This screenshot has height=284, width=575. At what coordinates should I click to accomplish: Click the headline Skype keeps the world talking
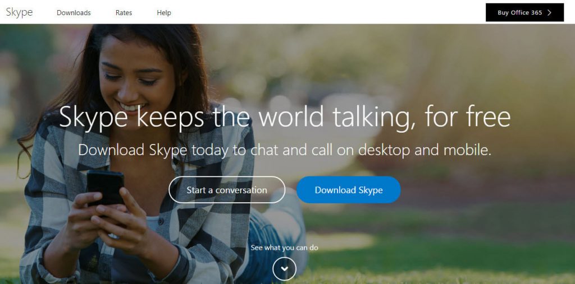coord(285,117)
